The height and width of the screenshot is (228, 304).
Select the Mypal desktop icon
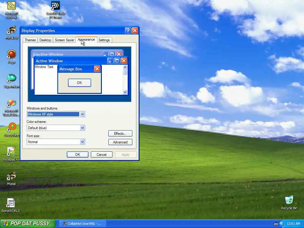click(x=12, y=178)
